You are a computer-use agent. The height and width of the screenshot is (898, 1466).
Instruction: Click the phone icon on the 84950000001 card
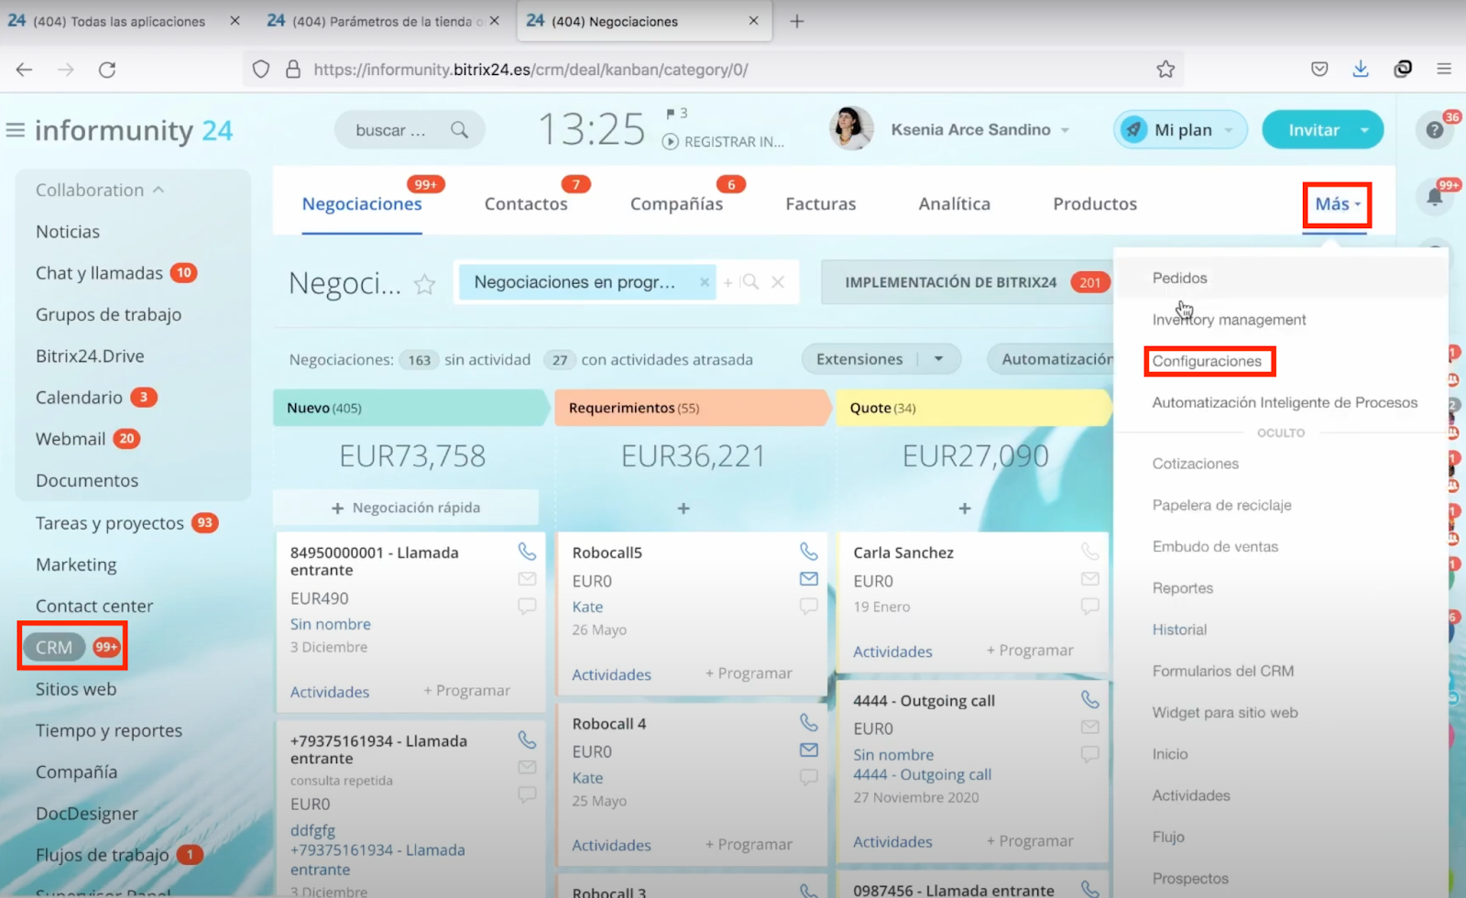tap(527, 551)
